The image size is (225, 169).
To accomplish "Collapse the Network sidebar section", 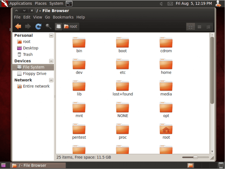I will (x=51, y=80).
